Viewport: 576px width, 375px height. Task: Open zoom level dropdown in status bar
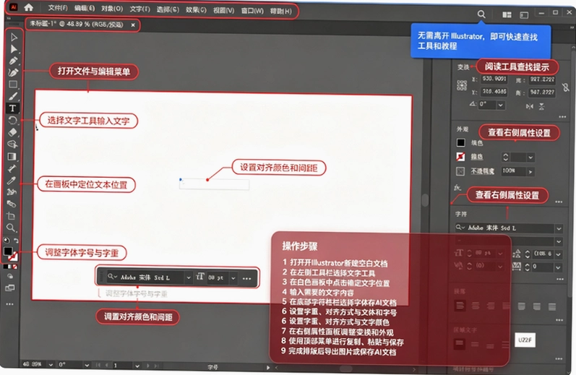pos(51,365)
